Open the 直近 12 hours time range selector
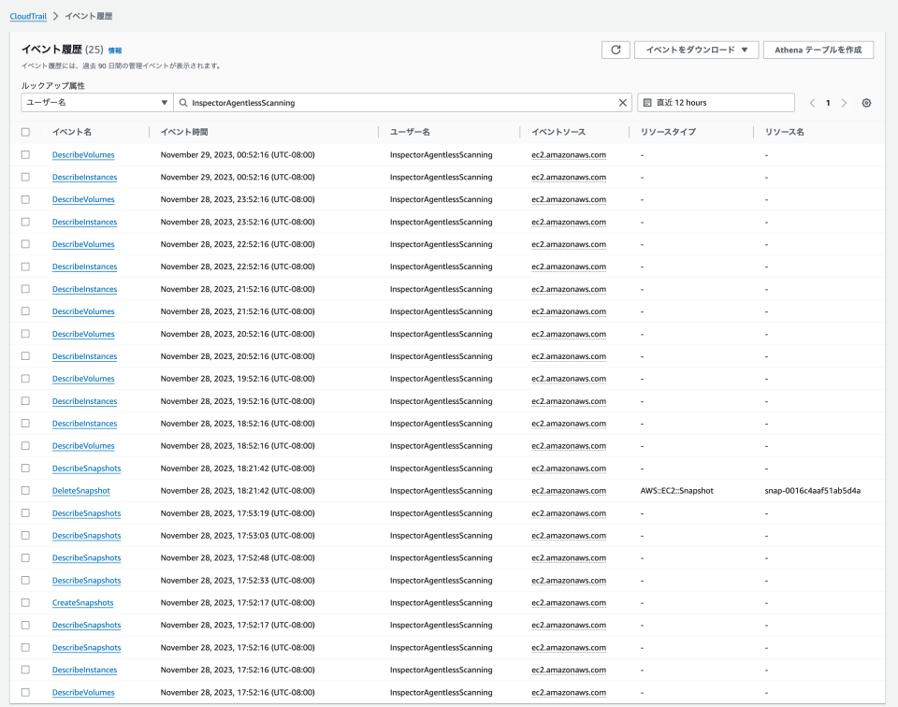Viewport: 898px width, 707px height. pyautogui.click(x=716, y=103)
